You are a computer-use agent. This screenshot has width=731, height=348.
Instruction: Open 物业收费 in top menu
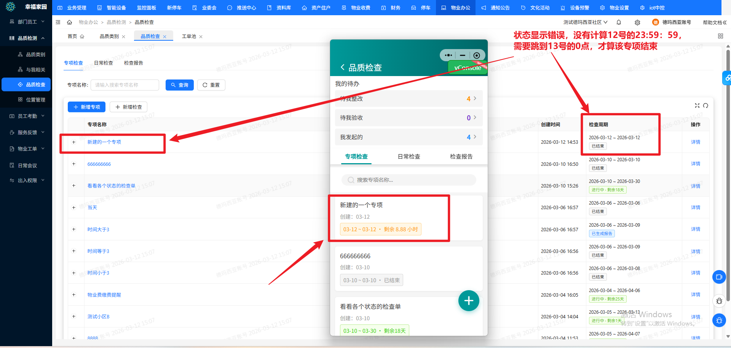click(356, 8)
